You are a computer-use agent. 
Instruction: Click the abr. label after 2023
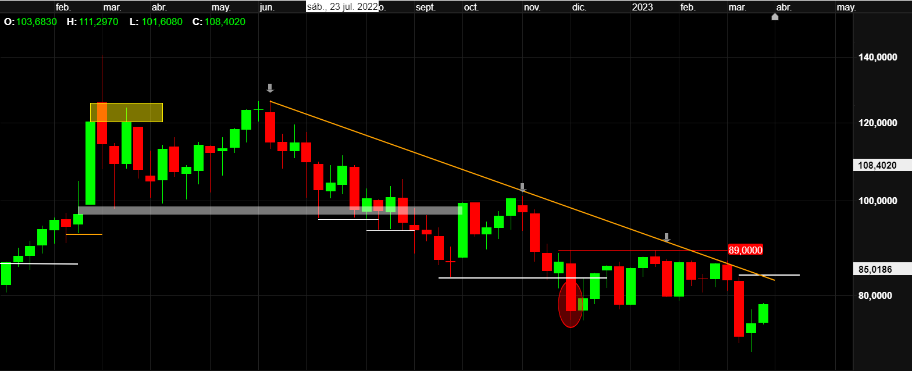[x=783, y=8]
